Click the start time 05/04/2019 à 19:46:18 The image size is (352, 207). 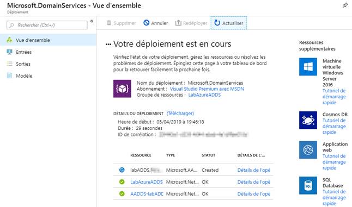point(180,122)
